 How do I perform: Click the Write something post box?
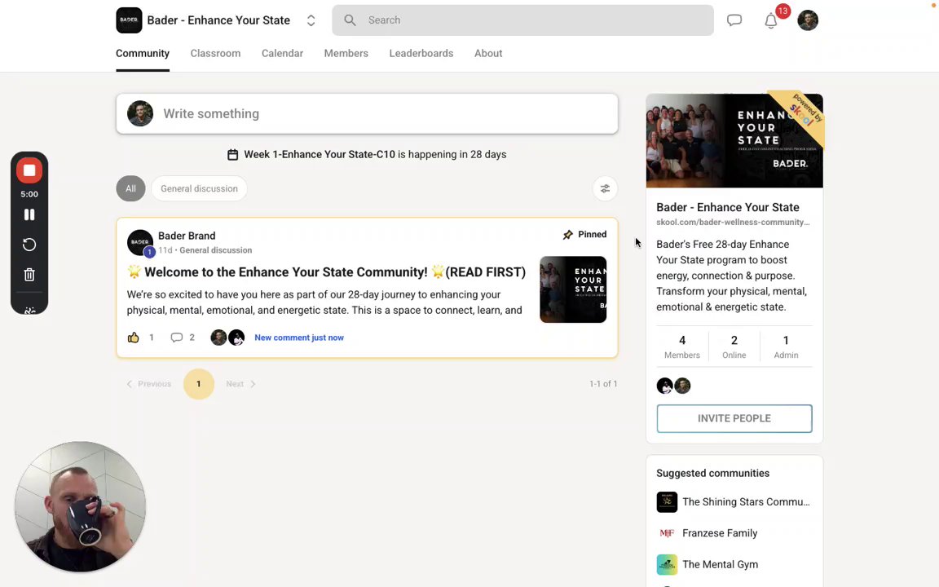click(x=367, y=114)
